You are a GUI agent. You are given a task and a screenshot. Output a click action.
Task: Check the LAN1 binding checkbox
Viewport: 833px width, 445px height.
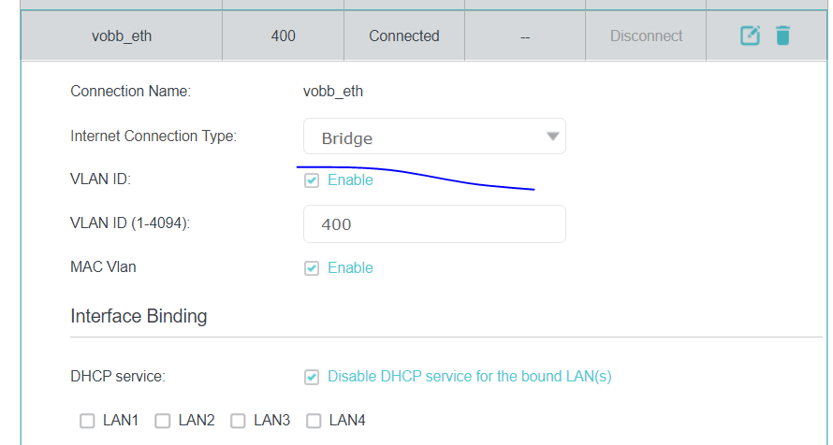click(87, 421)
